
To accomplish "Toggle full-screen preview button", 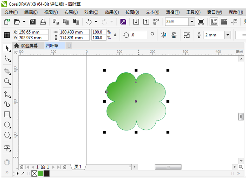I will click(x=201, y=22).
